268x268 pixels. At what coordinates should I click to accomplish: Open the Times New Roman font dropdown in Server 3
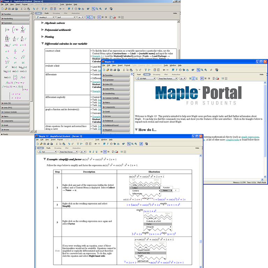[68, 152]
